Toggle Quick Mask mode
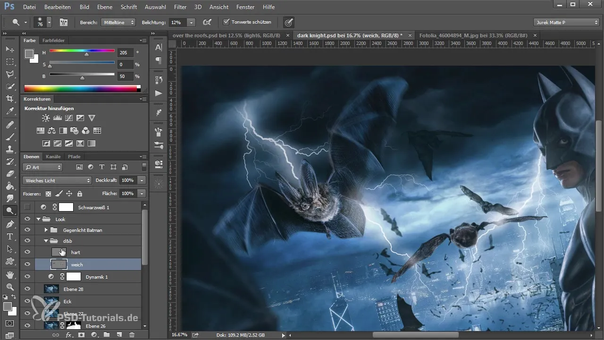 pos(9,323)
